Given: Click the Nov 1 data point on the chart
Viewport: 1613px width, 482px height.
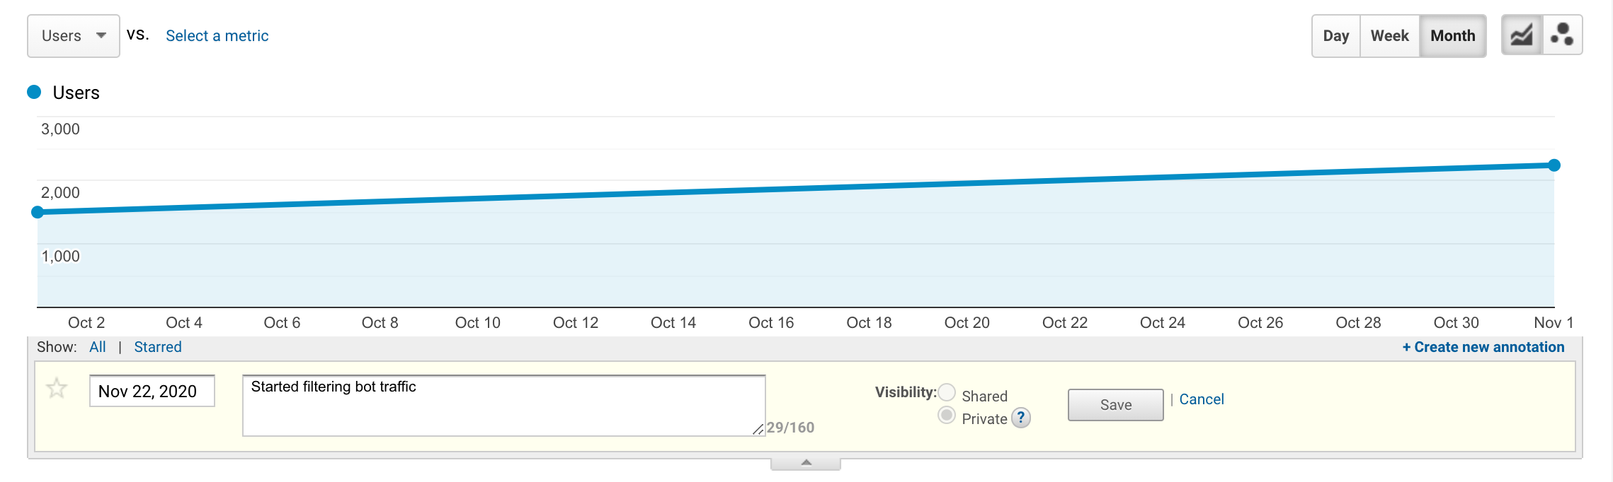Looking at the screenshot, I should coord(1555,165).
